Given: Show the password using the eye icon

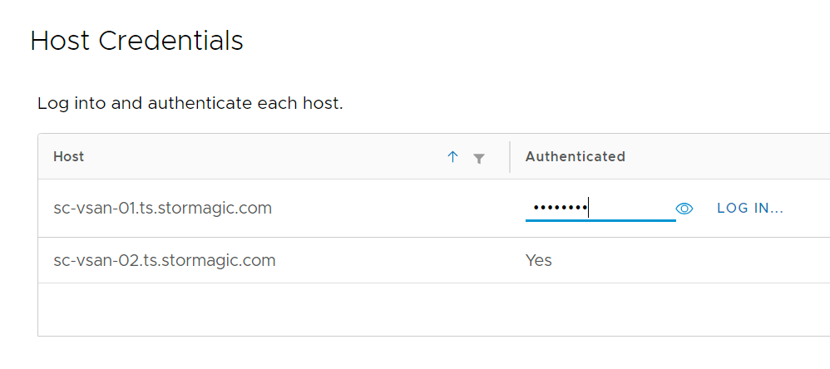Looking at the screenshot, I should [684, 209].
